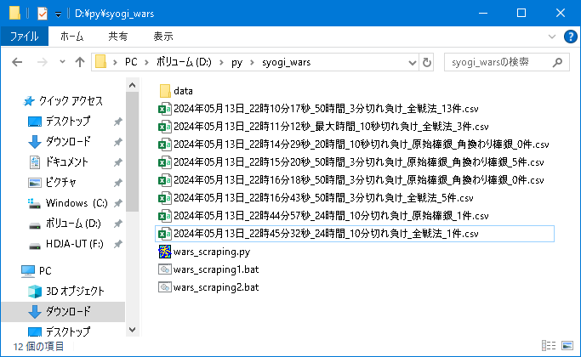Viewport: 581px width, 357px height.
Task: Click CSV icon of 22時10分17秒 file
Action: point(165,109)
